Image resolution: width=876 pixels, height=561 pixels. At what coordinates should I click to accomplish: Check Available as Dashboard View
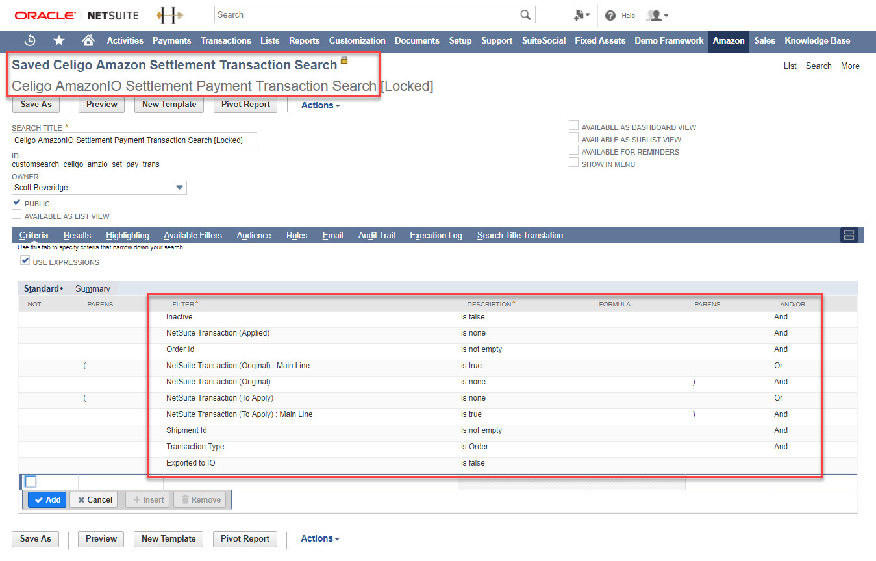(x=573, y=125)
